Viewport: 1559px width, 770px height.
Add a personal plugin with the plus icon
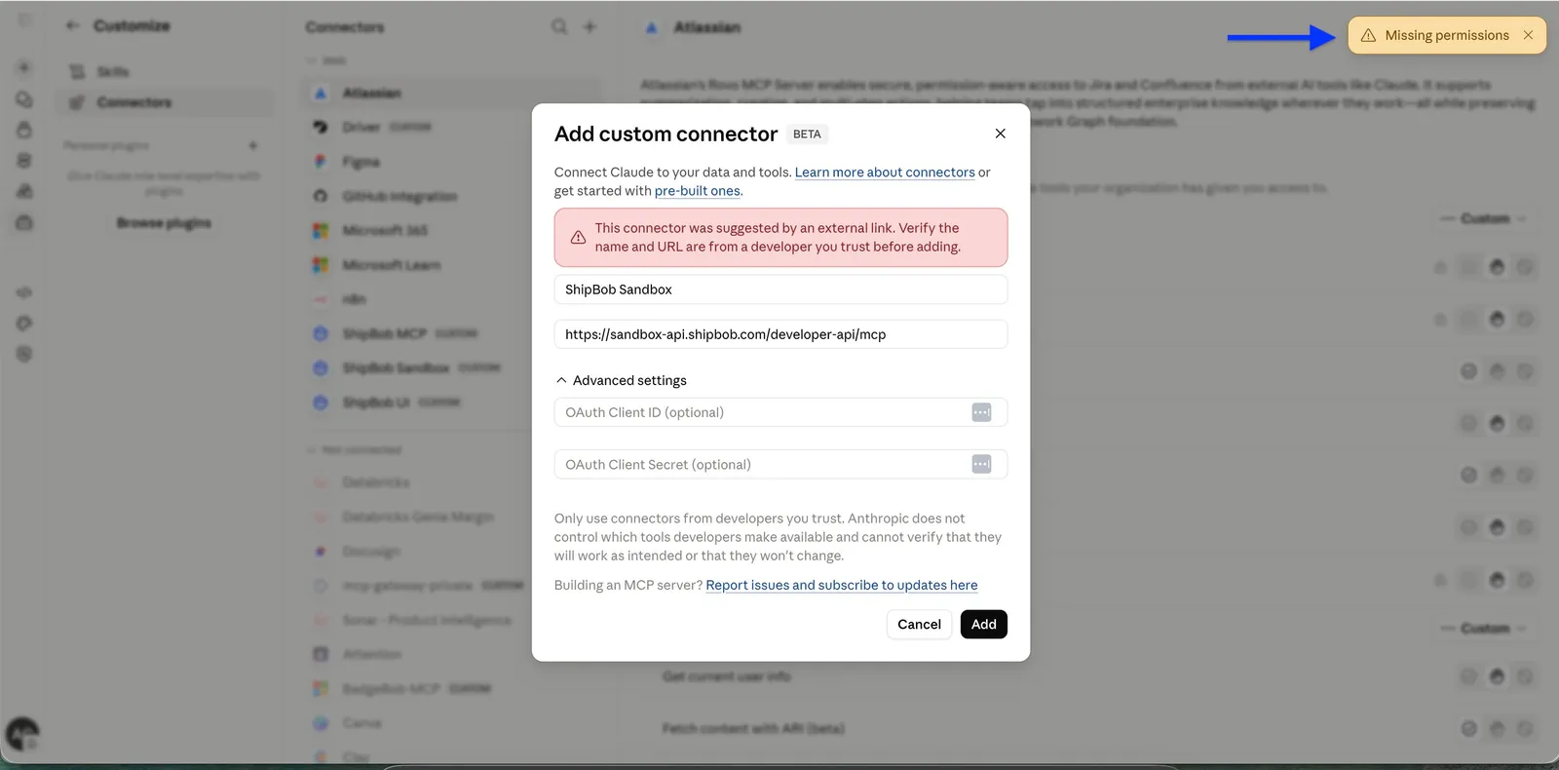253,145
